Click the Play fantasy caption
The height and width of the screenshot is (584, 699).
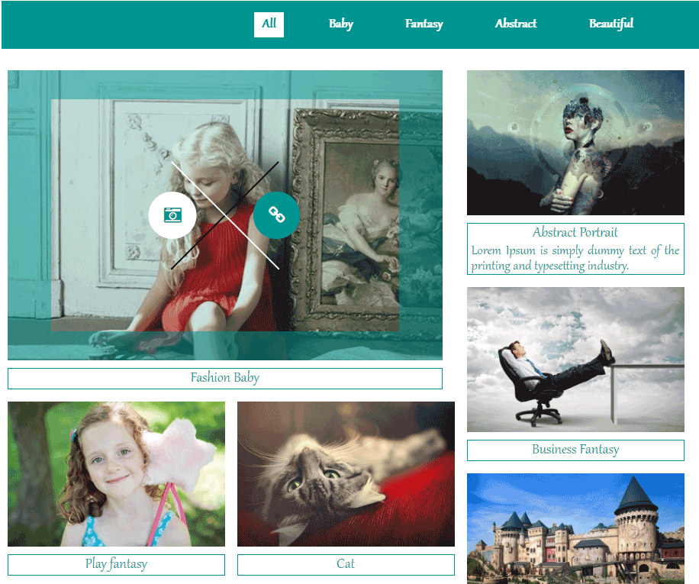[x=116, y=564]
